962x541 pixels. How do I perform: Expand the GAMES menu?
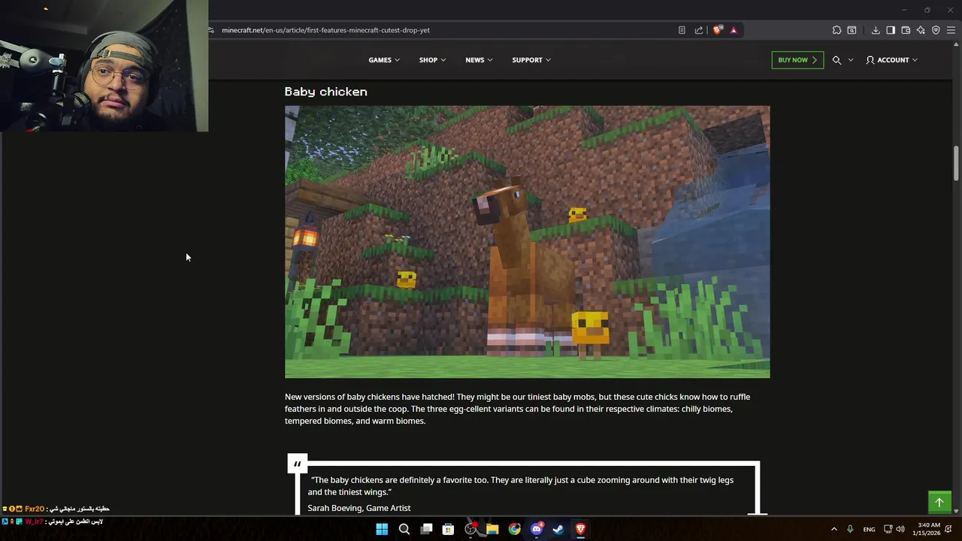point(384,60)
